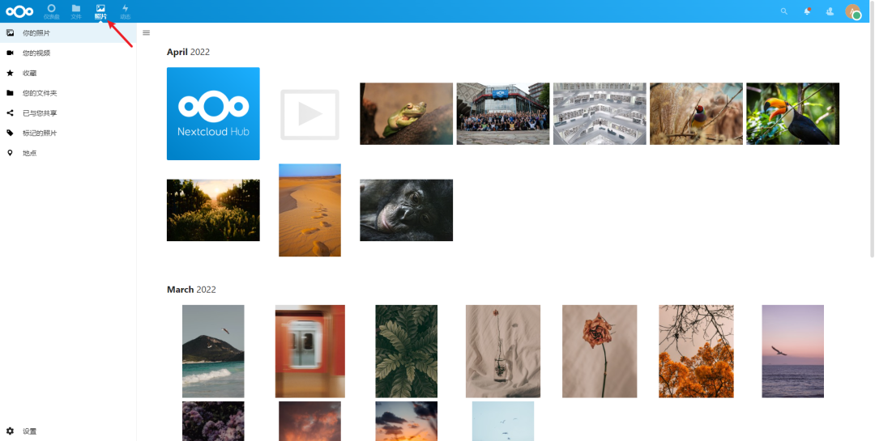
Task: Select 收藏 favorites in sidebar
Action: pyautogui.click(x=68, y=73)
